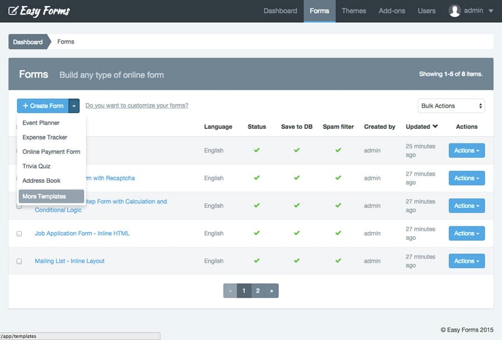This screenshot has width=502, height=340.
Task: Click Spam filter checkmark for Mailing List row
Action: click(338, 261)
